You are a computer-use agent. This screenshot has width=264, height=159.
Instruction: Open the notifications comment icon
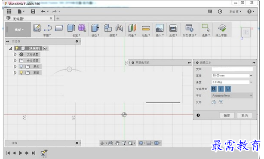210,12
